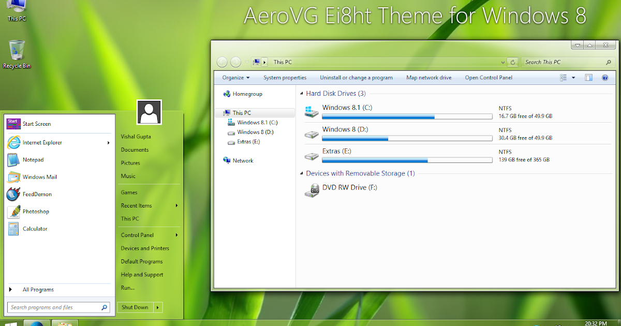The height and width of the screenshot is (326, 621).
Task: Click the Windows 8 (D:) usage bar
Action: point(407,139)
